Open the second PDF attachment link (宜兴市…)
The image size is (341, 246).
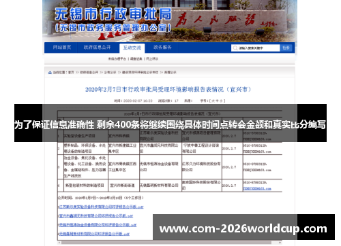point(96,216)
